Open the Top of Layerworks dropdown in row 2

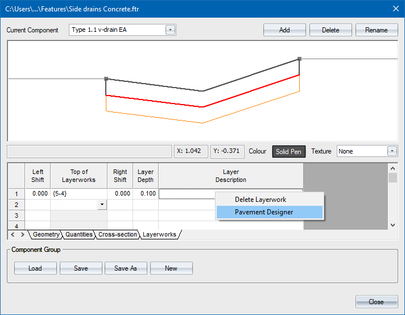[x=102, y=204]
